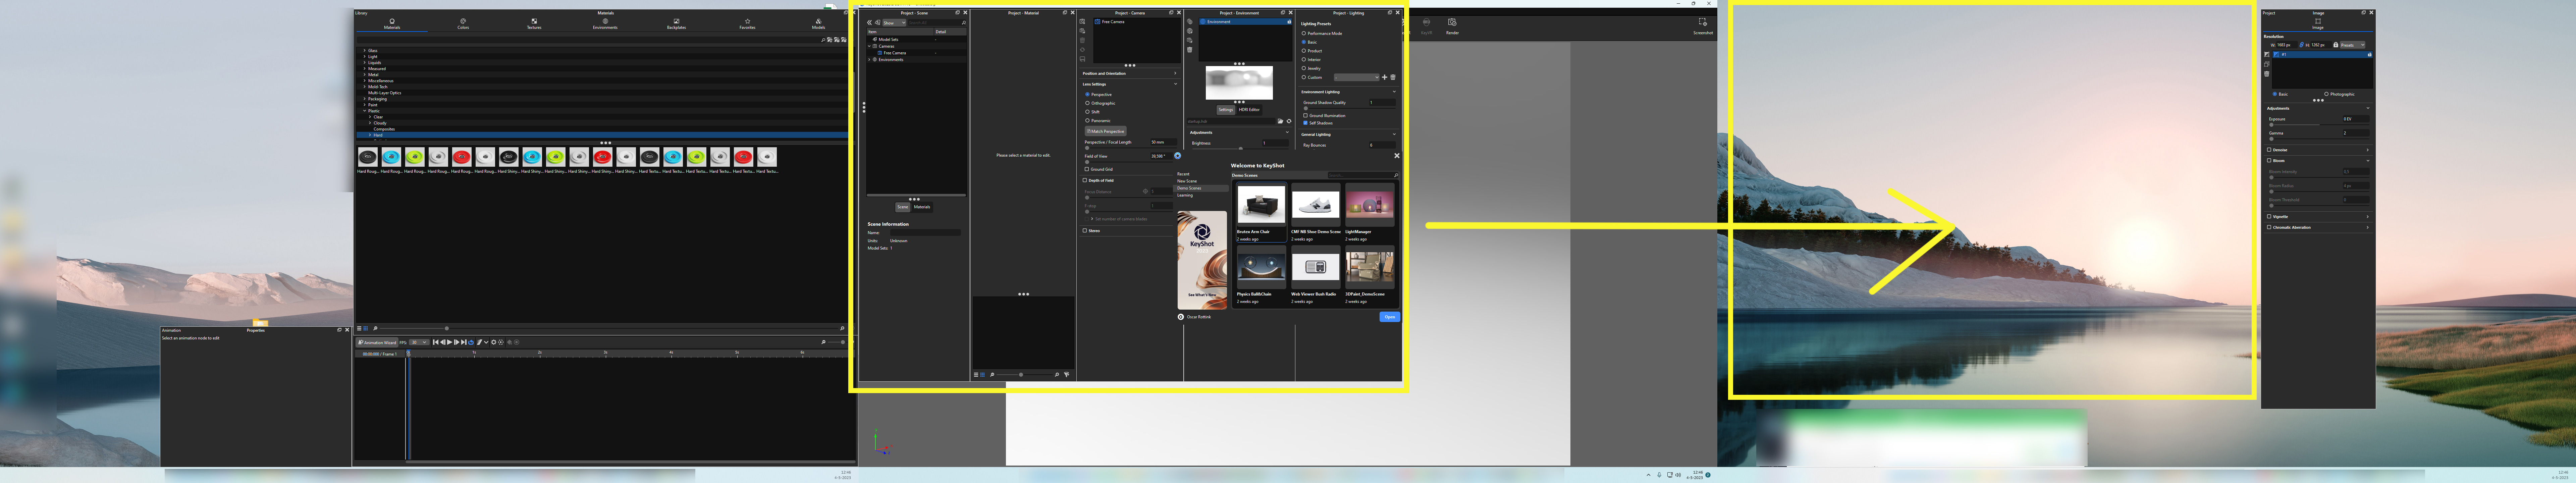2576x483 pixels.
Task: Select the Photographic radio button
Action: coord(2327,94)
